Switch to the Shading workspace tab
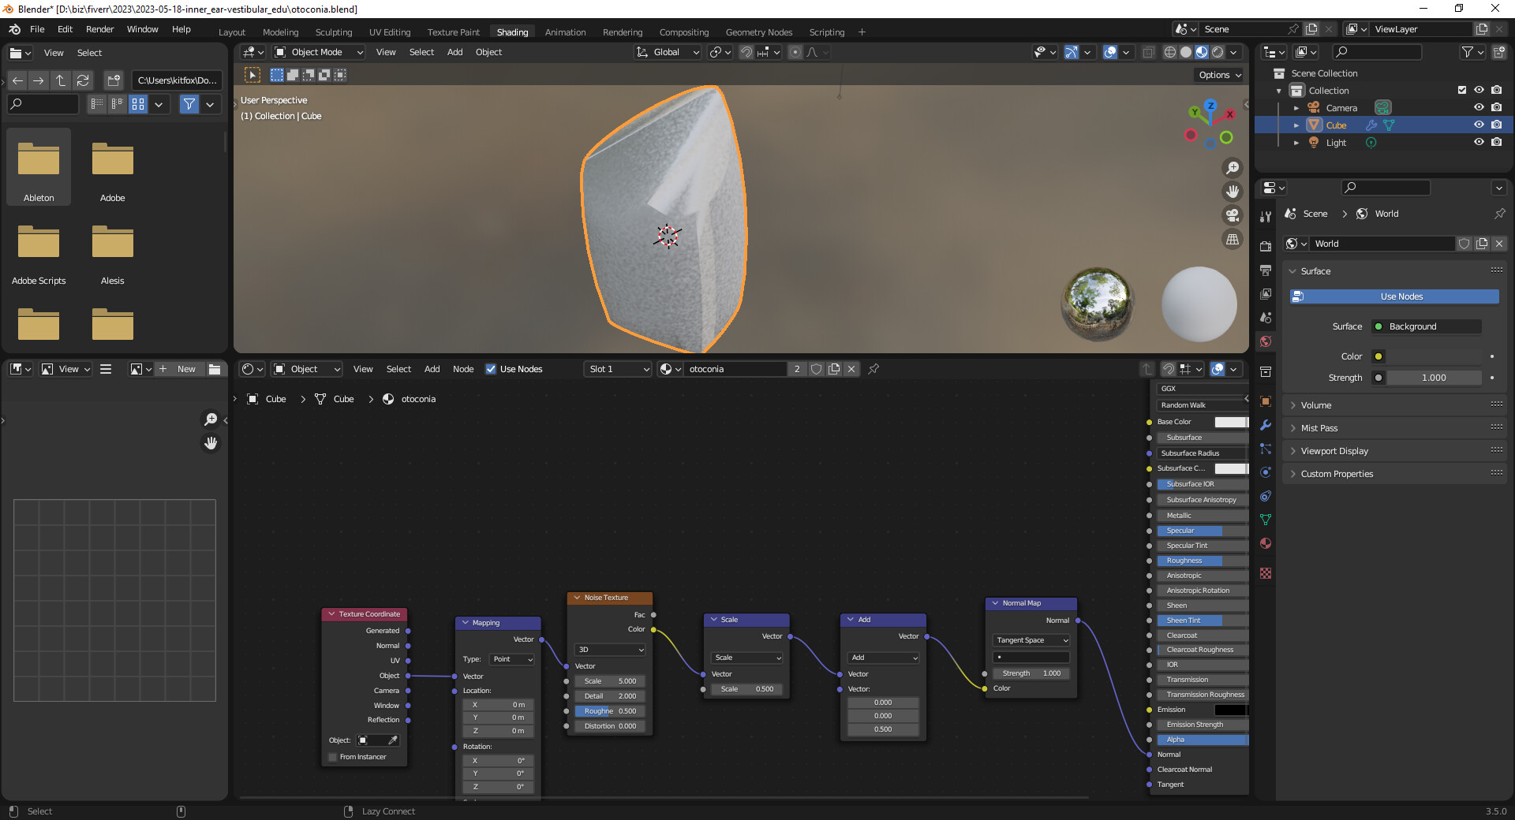 coord(512,32)
